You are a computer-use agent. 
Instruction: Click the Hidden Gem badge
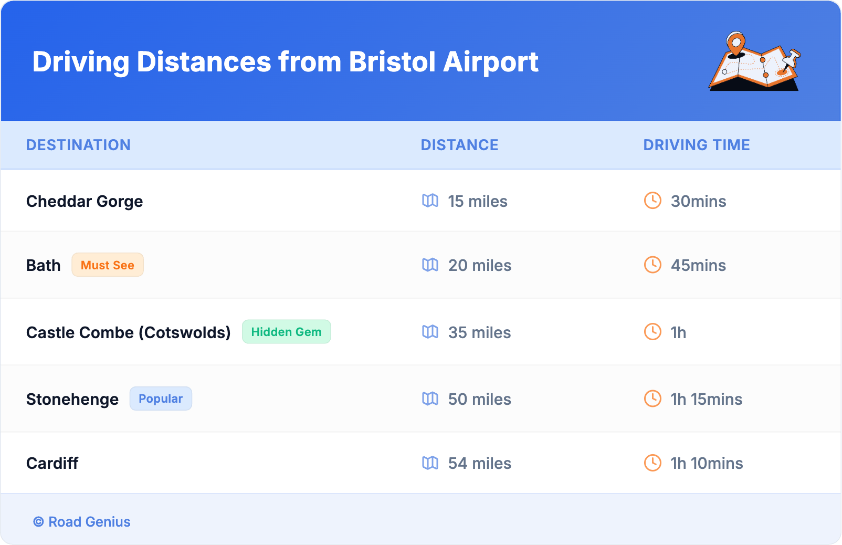point(286,332)
